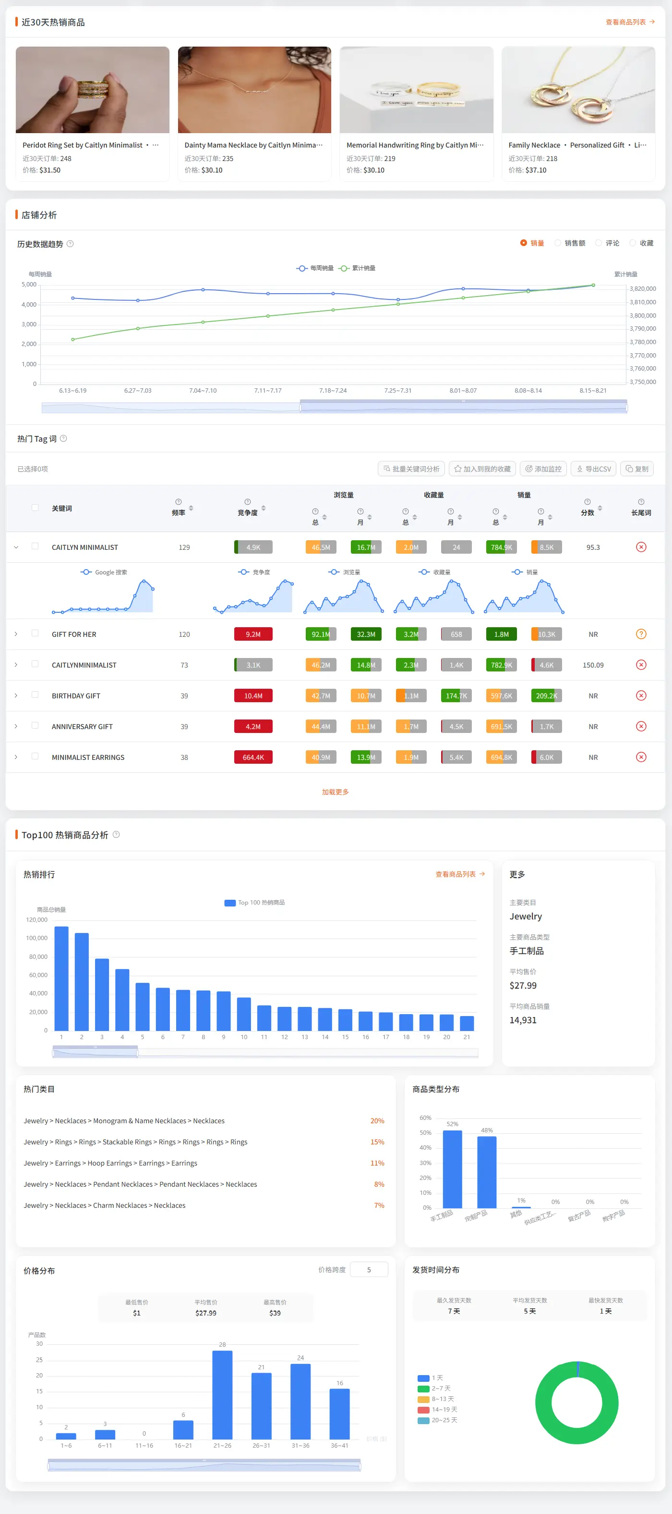Sort by 频率 column arrows

(191, 509)
